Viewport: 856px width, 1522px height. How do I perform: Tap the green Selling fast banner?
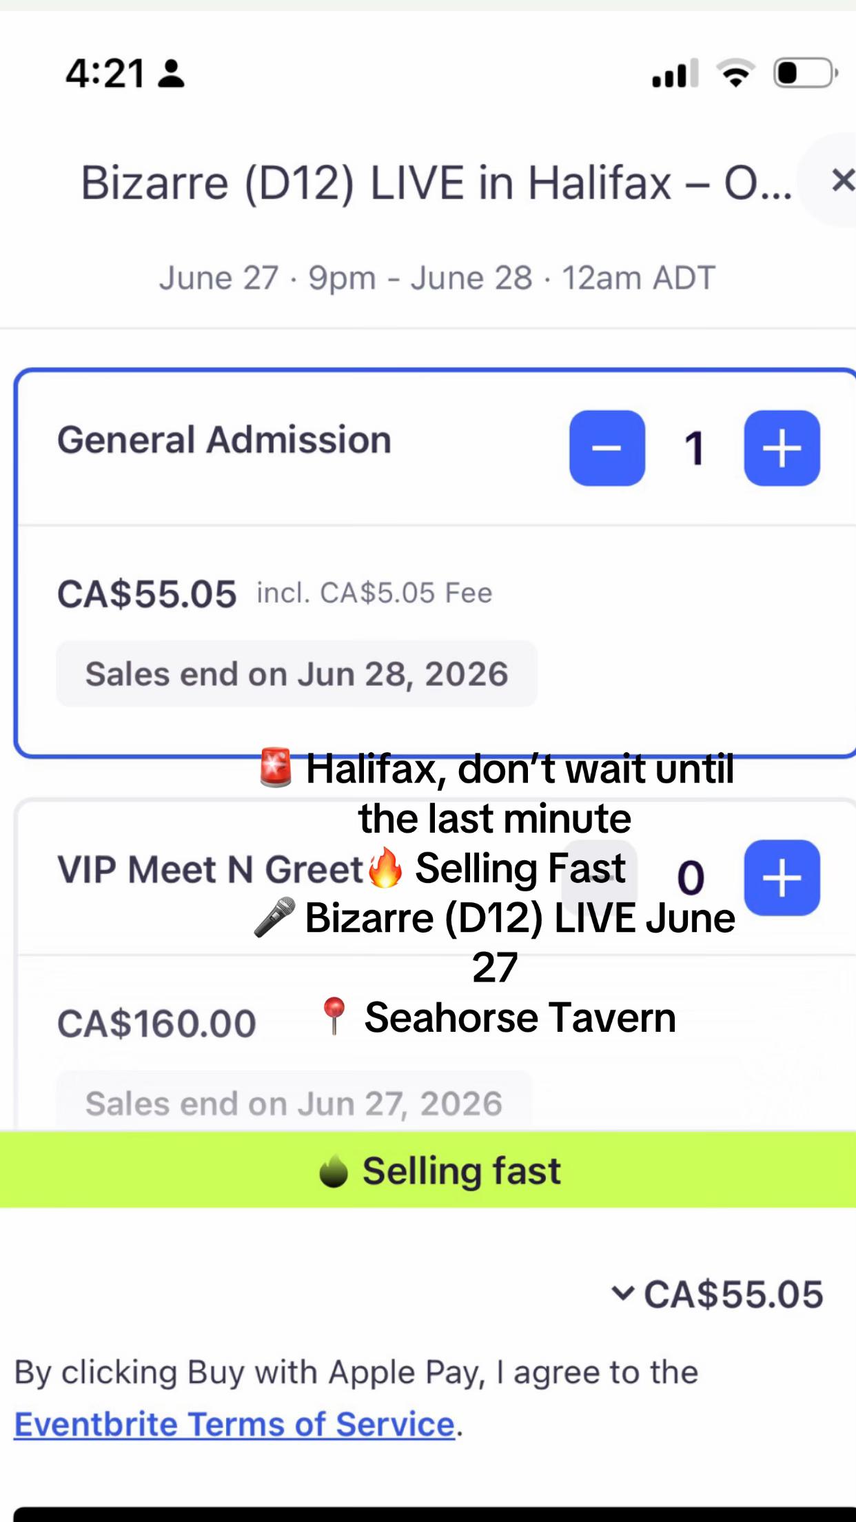428,1170
